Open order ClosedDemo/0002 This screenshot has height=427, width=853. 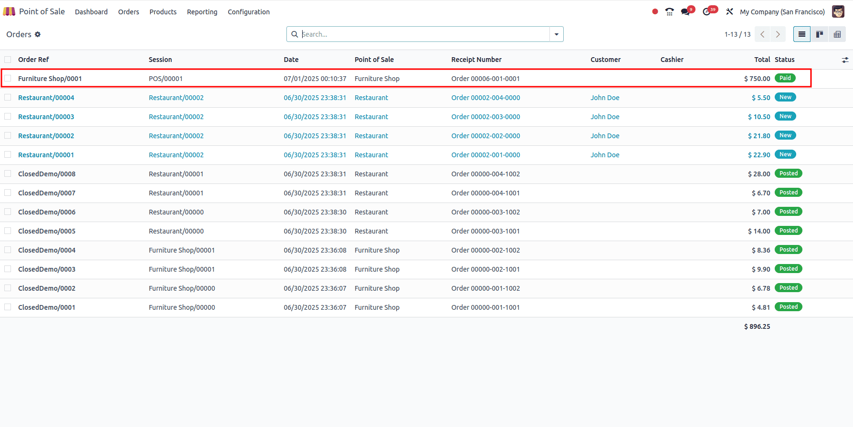[47, 288]
